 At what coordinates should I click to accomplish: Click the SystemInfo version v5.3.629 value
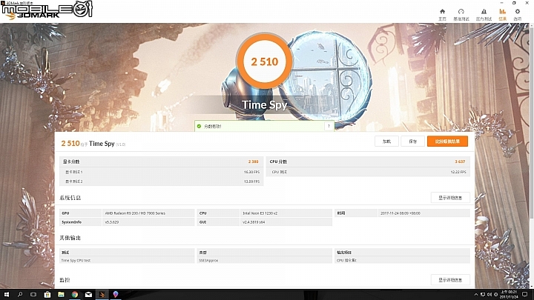pos(112,222)
